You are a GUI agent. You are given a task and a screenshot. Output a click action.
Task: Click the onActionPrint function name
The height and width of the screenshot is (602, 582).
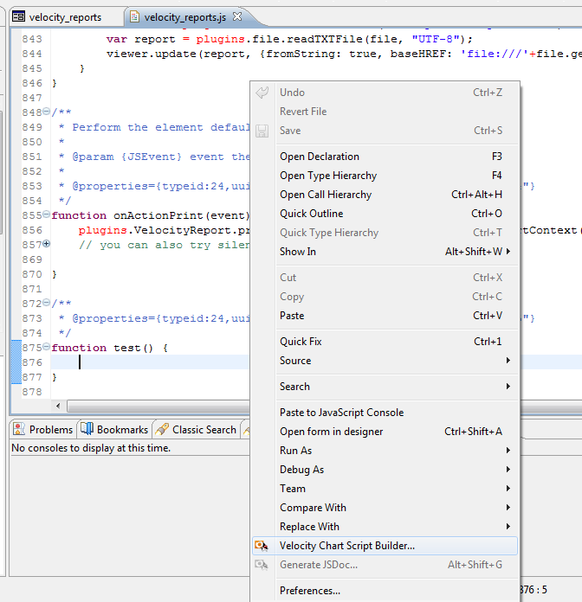tap(158, 215)
